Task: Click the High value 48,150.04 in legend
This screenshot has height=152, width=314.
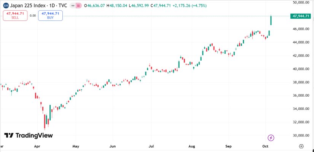Action: click(x=119, y=6)
